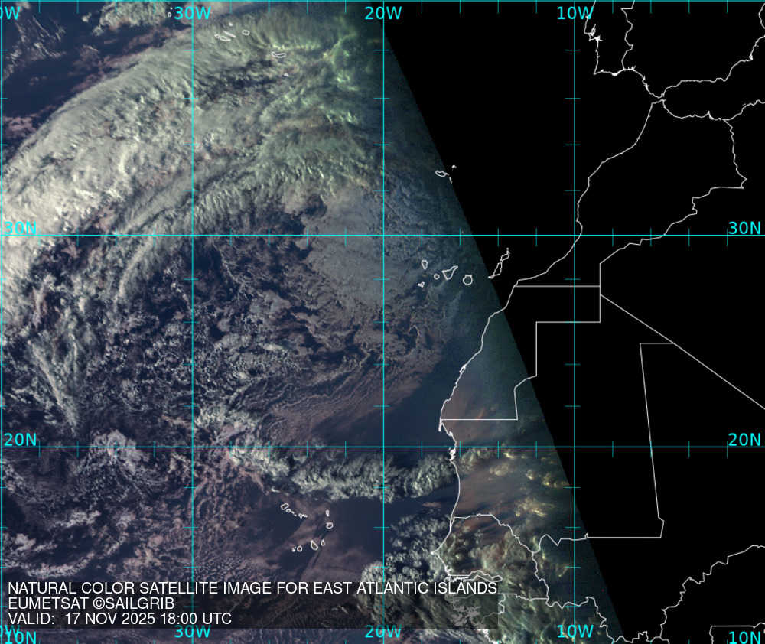Click the Madeira island outline
Viewport: 765px width, 644px height.
pyautogui.click(x=443, y=174)
